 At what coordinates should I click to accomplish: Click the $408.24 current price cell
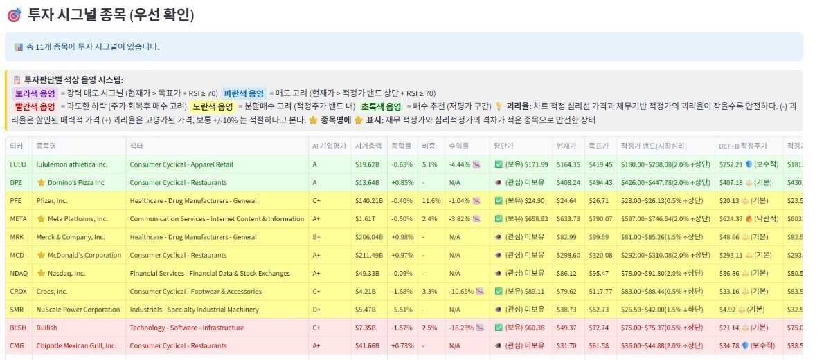click(568, 182)
